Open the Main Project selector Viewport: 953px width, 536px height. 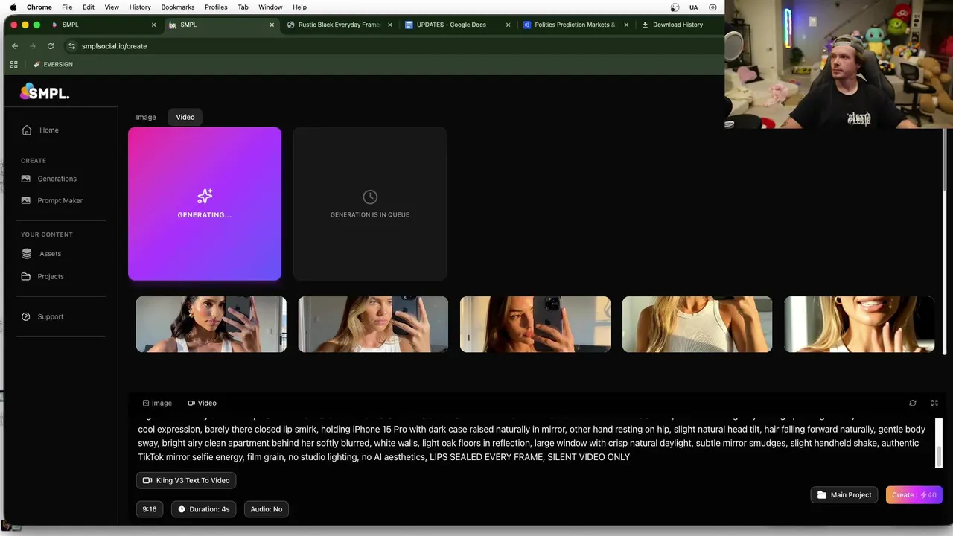[x=844, y=495]
